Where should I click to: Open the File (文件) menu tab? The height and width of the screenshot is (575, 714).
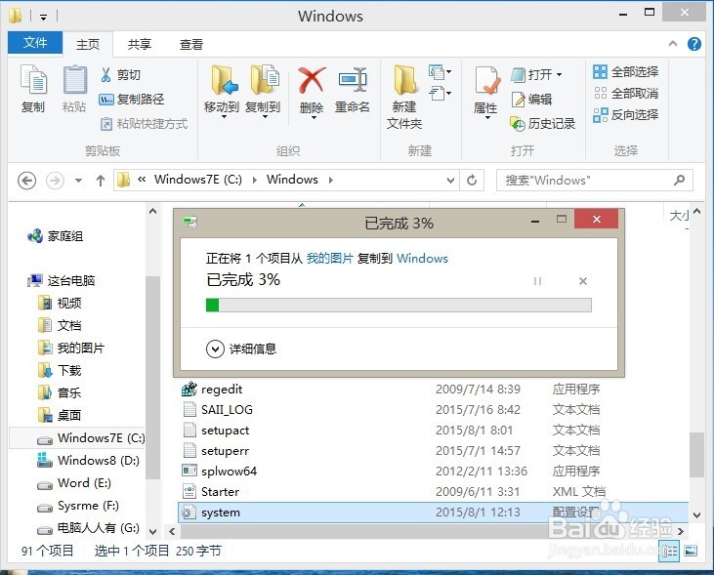tap(35, 43)
